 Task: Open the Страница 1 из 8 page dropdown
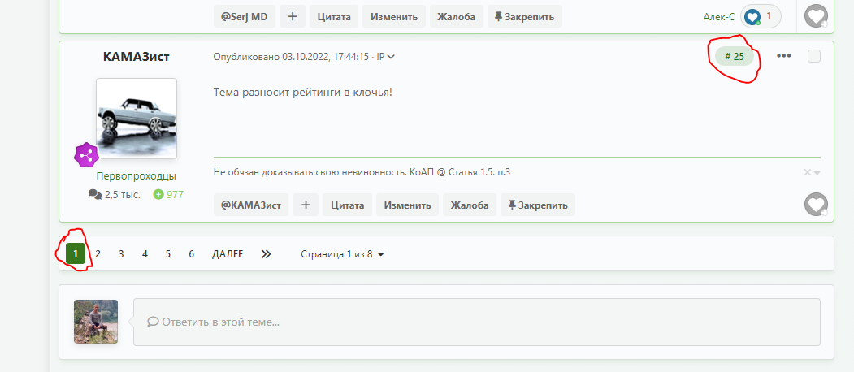(342, 253)
